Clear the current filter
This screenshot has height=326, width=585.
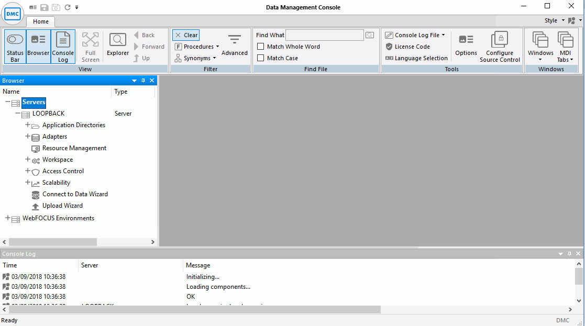[186, 35]
